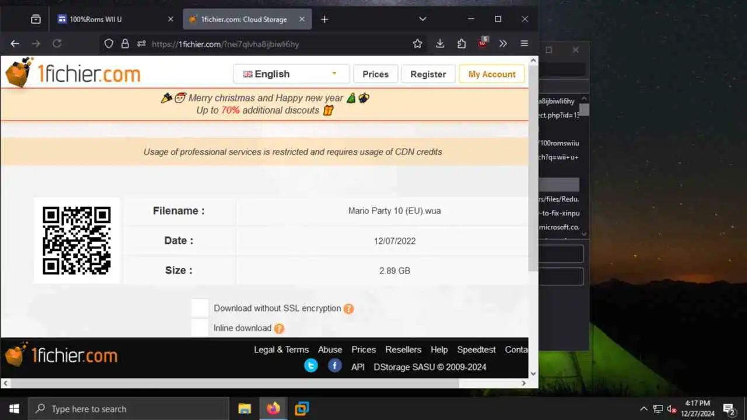The height and width of the screenshot is (420, 747).
Task: Open the Prices page button
Action: (375, 74)
